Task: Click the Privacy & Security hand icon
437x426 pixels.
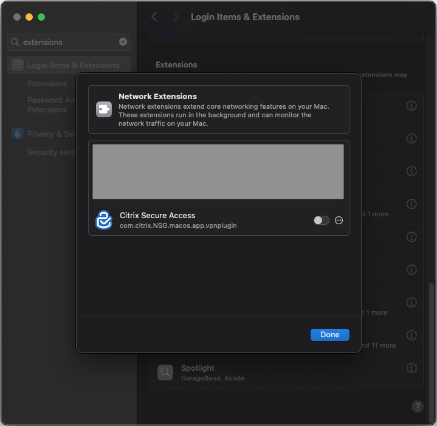Action: (x=18, y=134)
